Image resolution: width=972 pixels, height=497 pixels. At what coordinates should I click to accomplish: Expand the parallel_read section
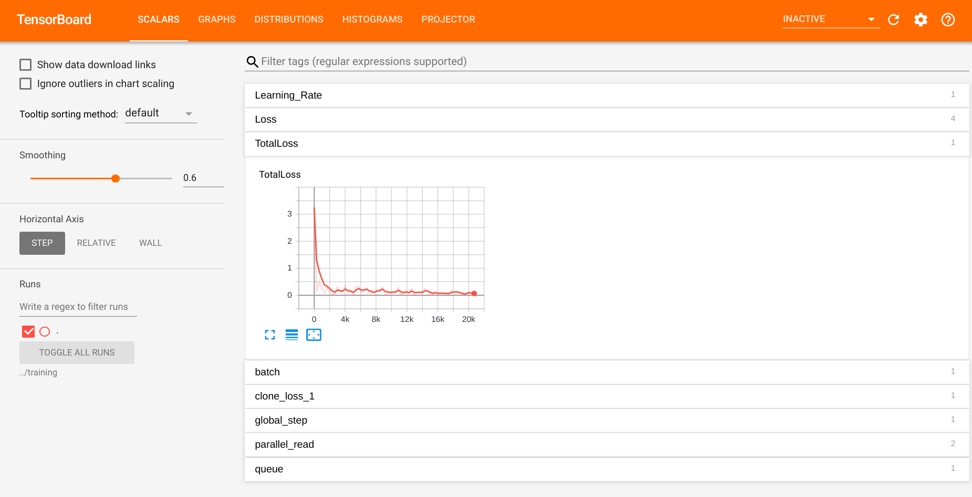(x=607, y=445)
